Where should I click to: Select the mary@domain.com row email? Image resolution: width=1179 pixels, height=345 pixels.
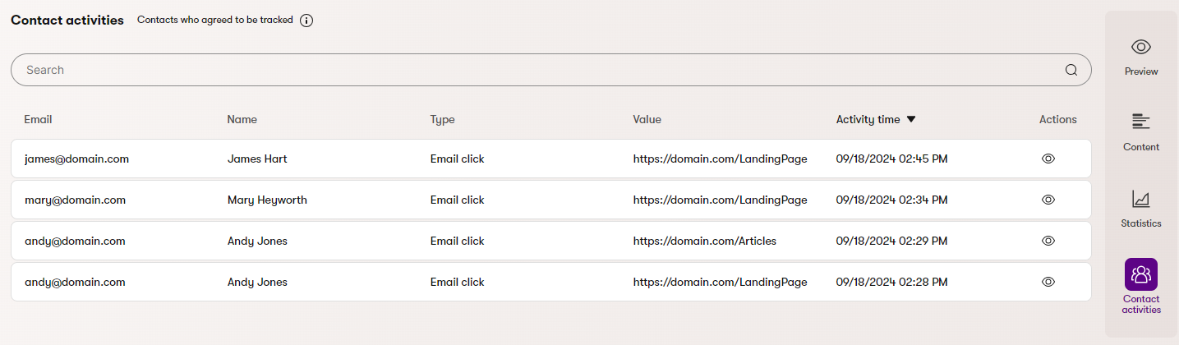click(x=75, y=200)
